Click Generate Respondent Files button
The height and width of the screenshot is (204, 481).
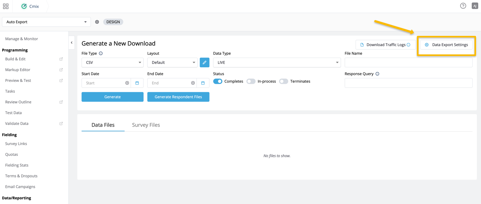click(178, 97)
